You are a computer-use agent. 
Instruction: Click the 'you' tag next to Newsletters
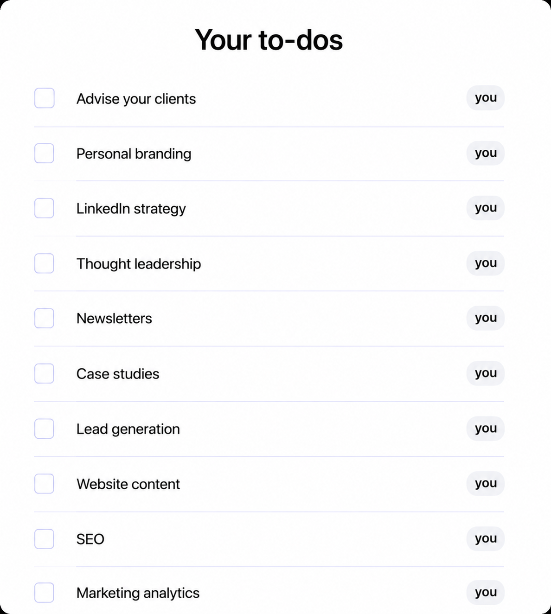click(486, 318)
